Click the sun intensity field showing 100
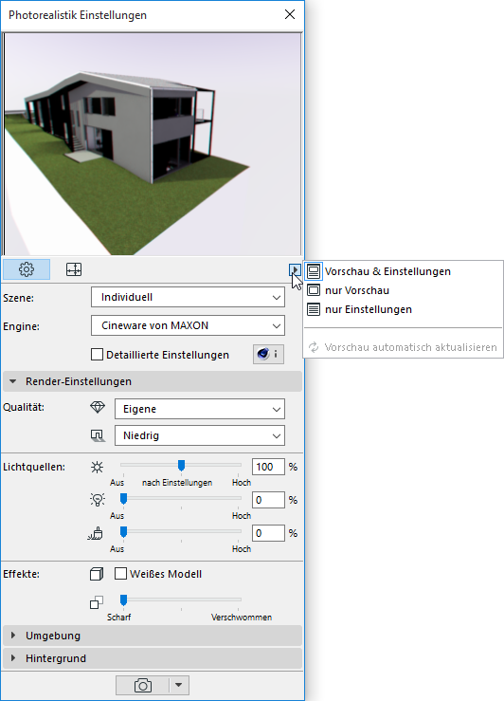This screenshot has width=504, height=701. coord(268,467)
